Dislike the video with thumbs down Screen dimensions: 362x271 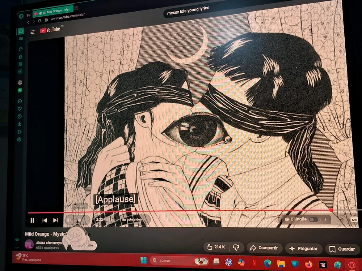click(236, 248)
